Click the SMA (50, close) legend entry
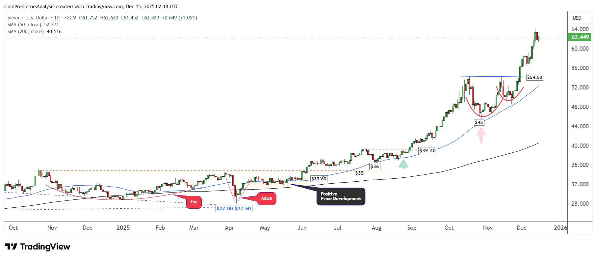597x259 pixels. 24,25
